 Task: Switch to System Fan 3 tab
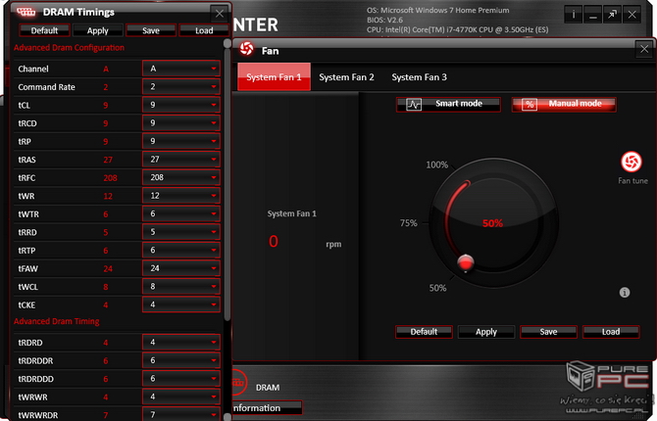(419, 77)
